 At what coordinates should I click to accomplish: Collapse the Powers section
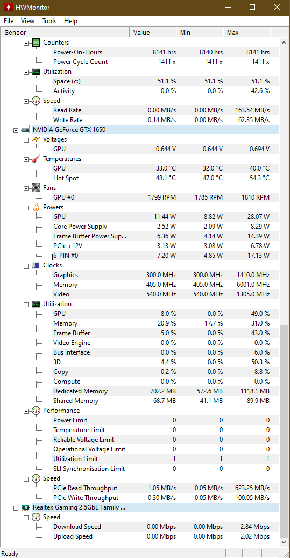coord(26,208)
